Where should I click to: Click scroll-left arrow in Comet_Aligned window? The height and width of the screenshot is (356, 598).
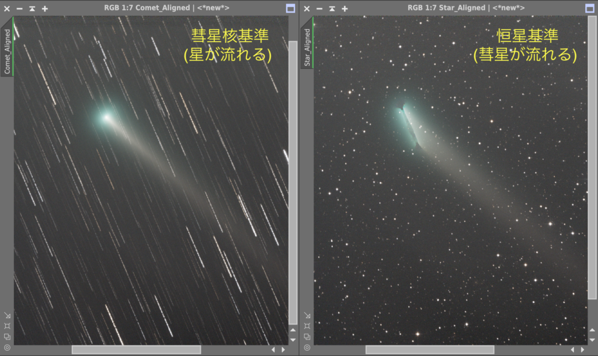click(x=273, y=350)
